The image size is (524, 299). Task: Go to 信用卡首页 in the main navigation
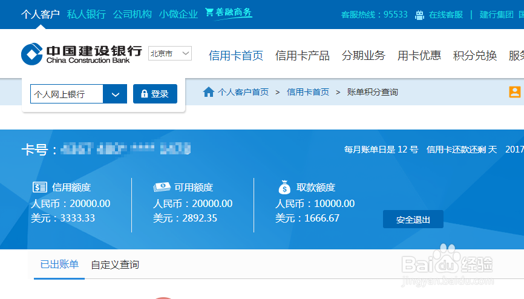[x=236, y=56]
